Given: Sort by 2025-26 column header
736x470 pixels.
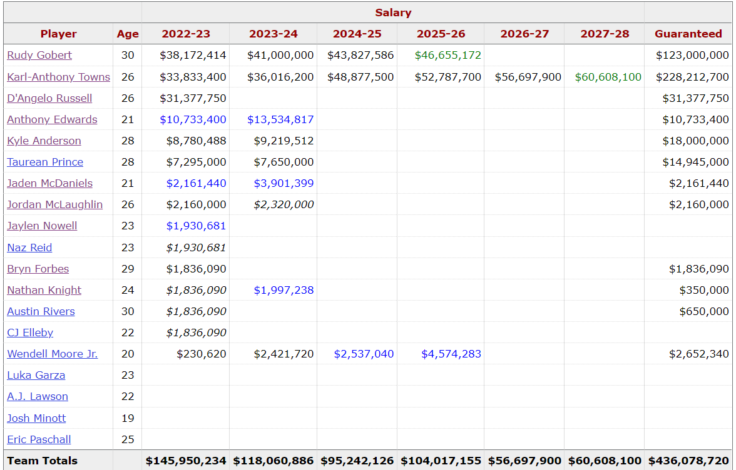Looking at the screenshot, I should click(x=441, y=34).
